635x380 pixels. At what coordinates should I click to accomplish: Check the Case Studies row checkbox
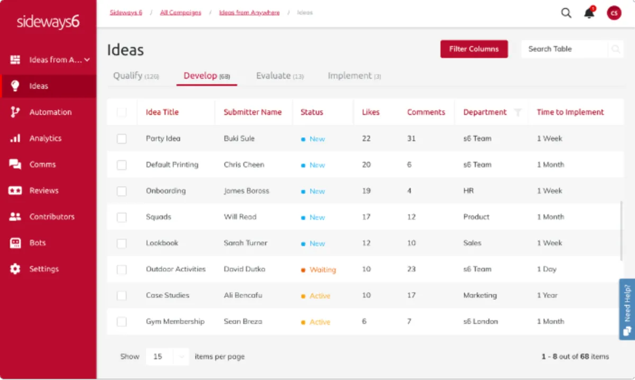pyautogui.click(x=122, y=295)
